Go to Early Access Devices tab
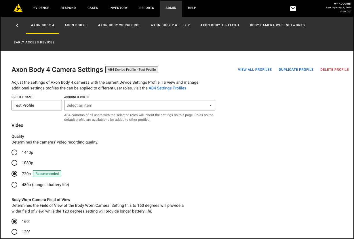Screen dimensions: 354x239 (34, 42)
